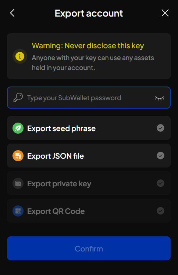
Task: Go back using the left chevron arrow
Action: [12, 13]
